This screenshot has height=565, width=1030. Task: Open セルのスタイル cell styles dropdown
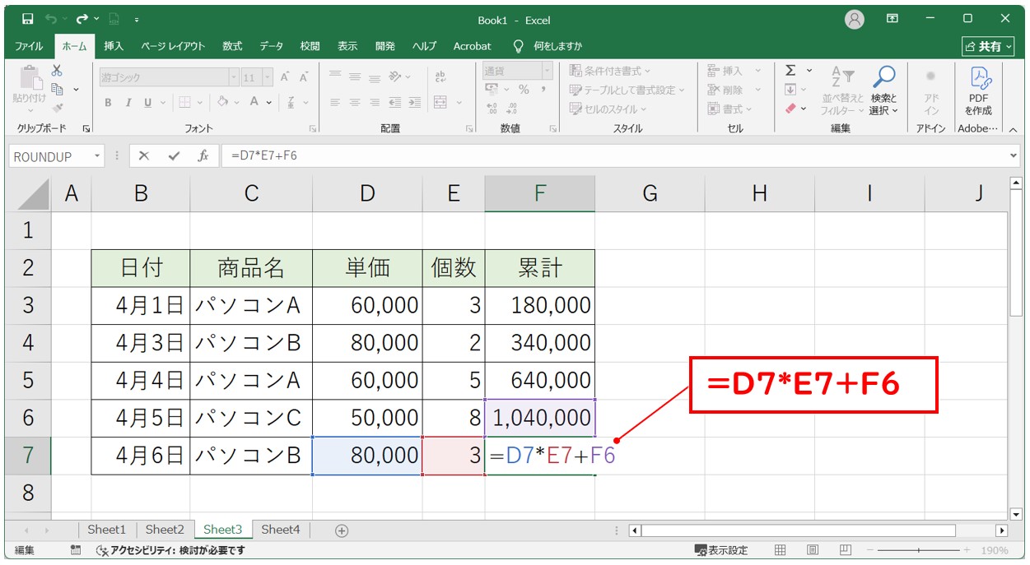pyautogui.click(x=608, y=109)
